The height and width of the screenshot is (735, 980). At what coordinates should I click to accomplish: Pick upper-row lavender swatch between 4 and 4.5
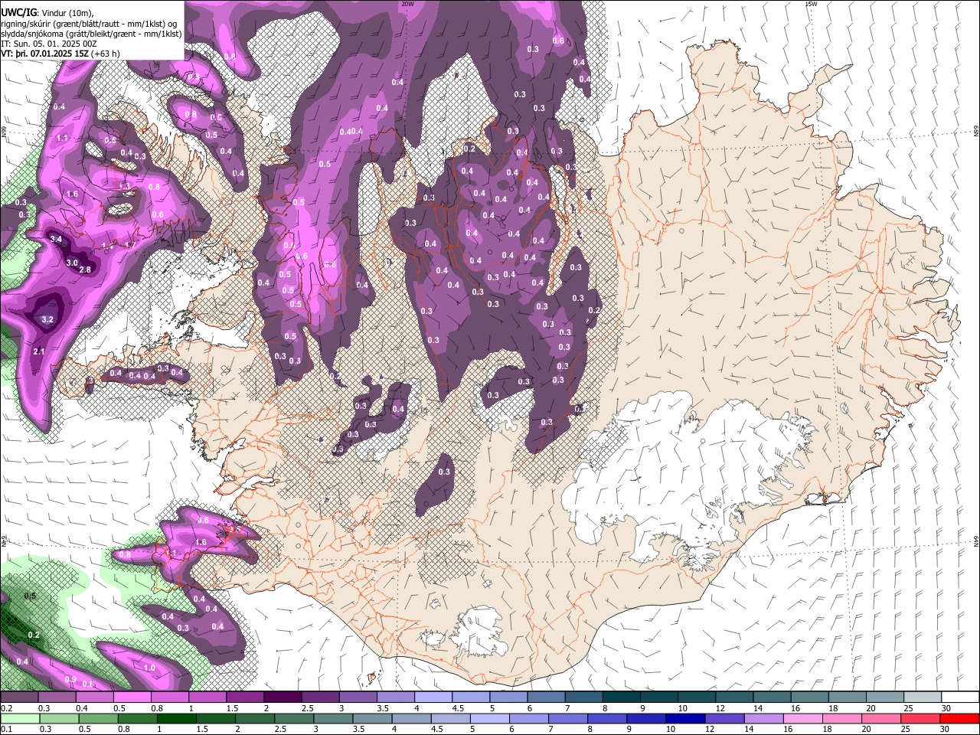coord(433,697)
